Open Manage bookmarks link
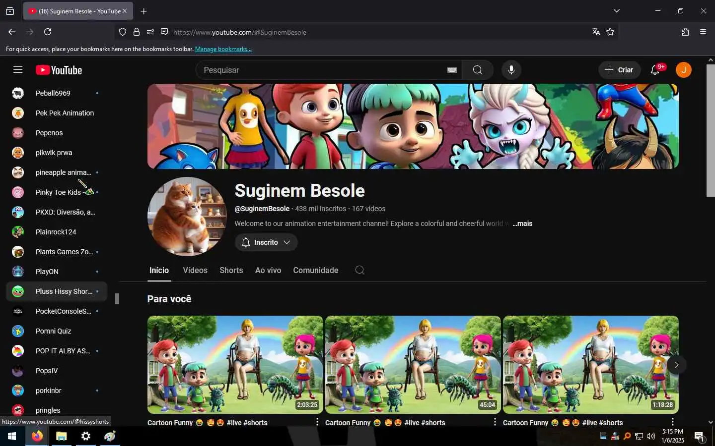The height and width of the screenshot is (446, 715). coord(223,49)
